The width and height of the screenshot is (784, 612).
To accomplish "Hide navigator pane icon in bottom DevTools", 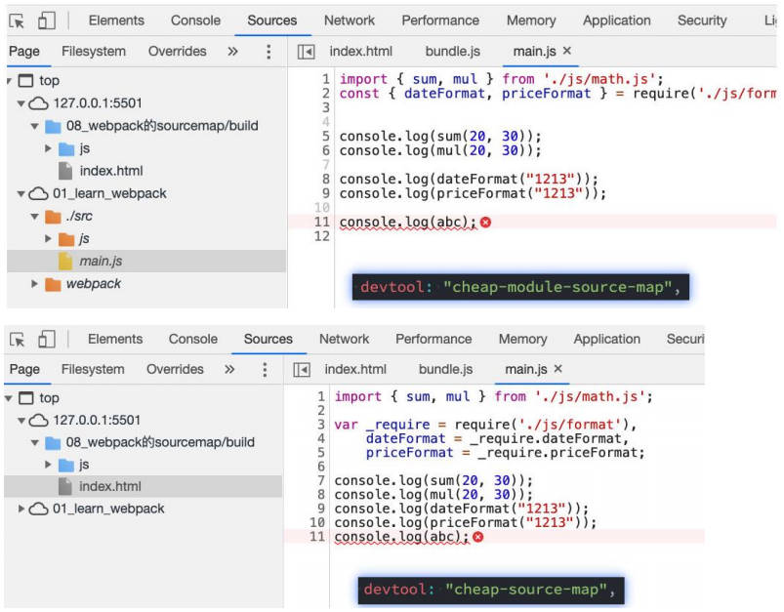I will pyautogui.click(x=302, y=370).
